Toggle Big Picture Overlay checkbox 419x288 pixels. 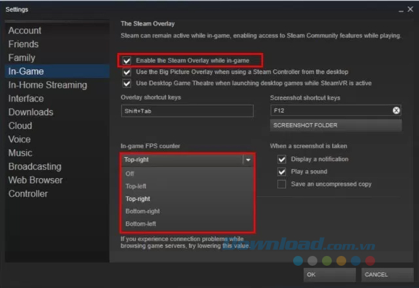coord(127,72)
